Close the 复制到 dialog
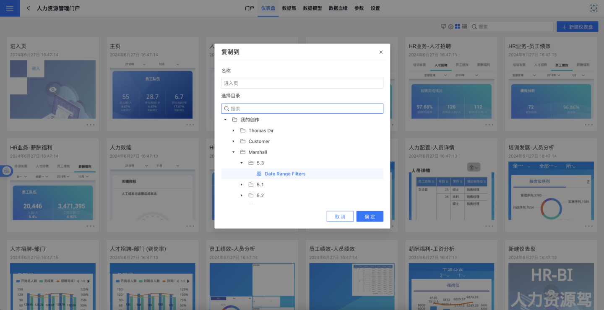This screenshot has width=604, height=310. click(381, 52)
